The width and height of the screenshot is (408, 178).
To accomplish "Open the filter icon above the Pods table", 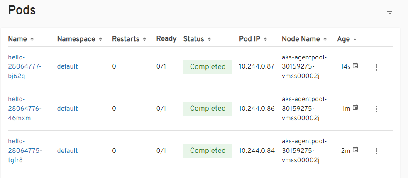I will [389, 11].
